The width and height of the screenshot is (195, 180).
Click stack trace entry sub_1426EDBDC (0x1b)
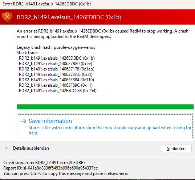click(57, 58)
